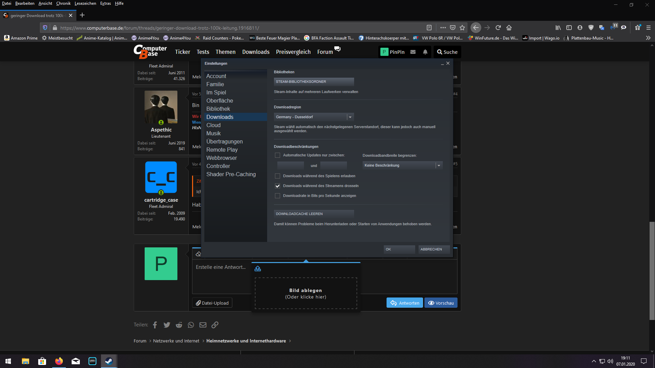Enable Downloads während des Spielens erlauben
The image size is (655, 368).
[x=277, y=176]
